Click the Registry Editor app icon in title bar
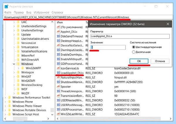Image resolution: width=176 pixels, height=124 pixels. (x=6, y=7)
